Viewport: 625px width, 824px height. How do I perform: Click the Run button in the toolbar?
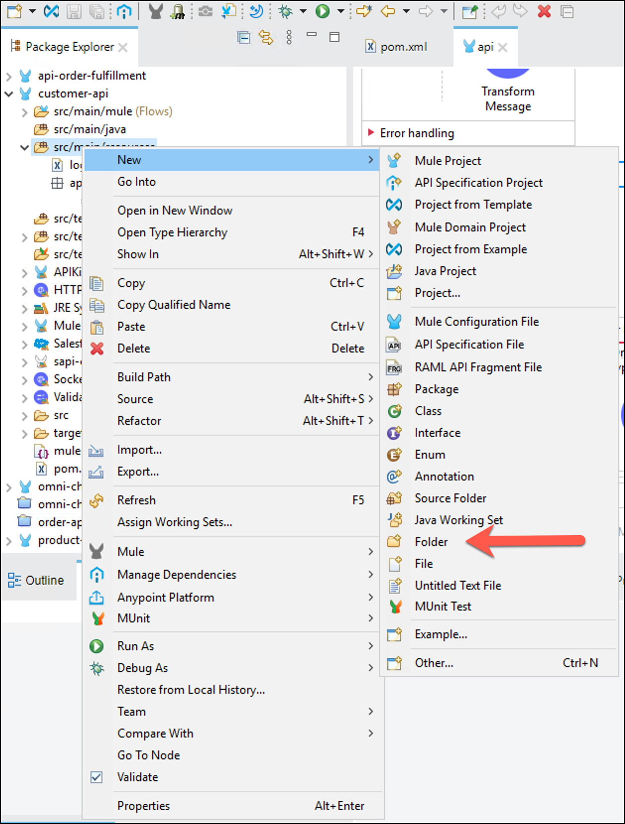[x=322, y=11]
